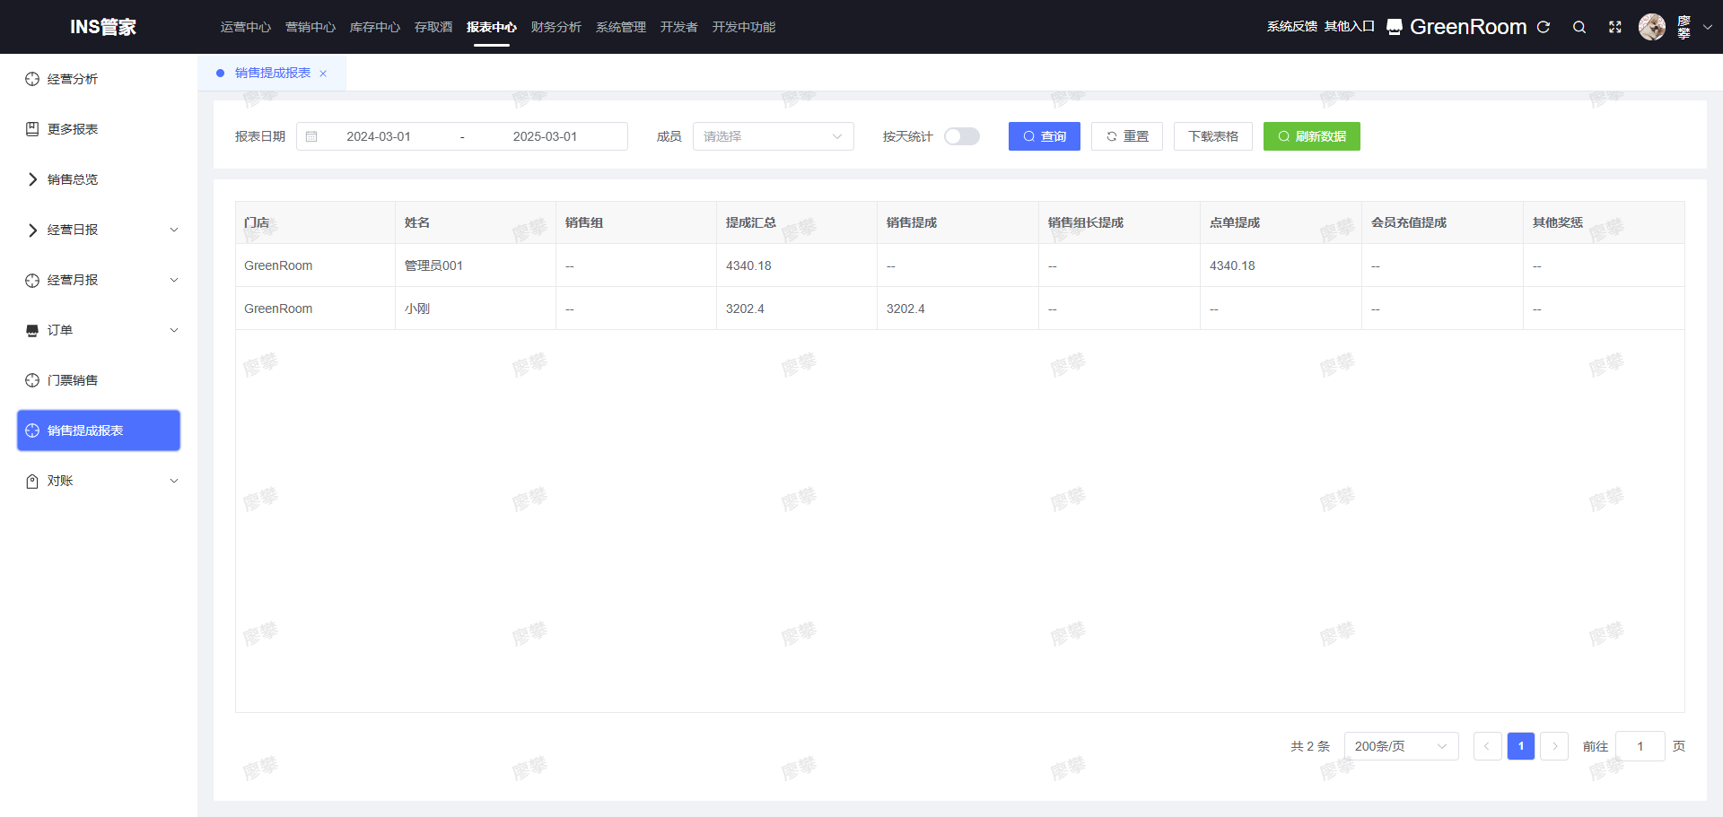Open 开发者 in top navigation
Image resolution: width=1723 pixels, height=817 pixels.
coord(679,27)
